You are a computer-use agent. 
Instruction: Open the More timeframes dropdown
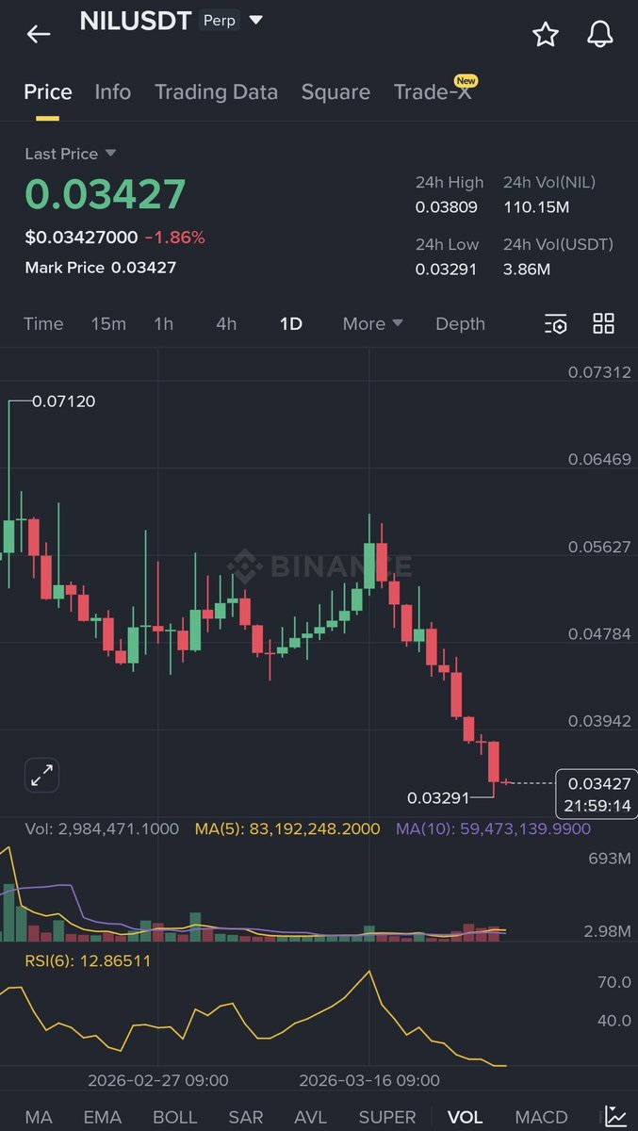[x=373, y=324]
